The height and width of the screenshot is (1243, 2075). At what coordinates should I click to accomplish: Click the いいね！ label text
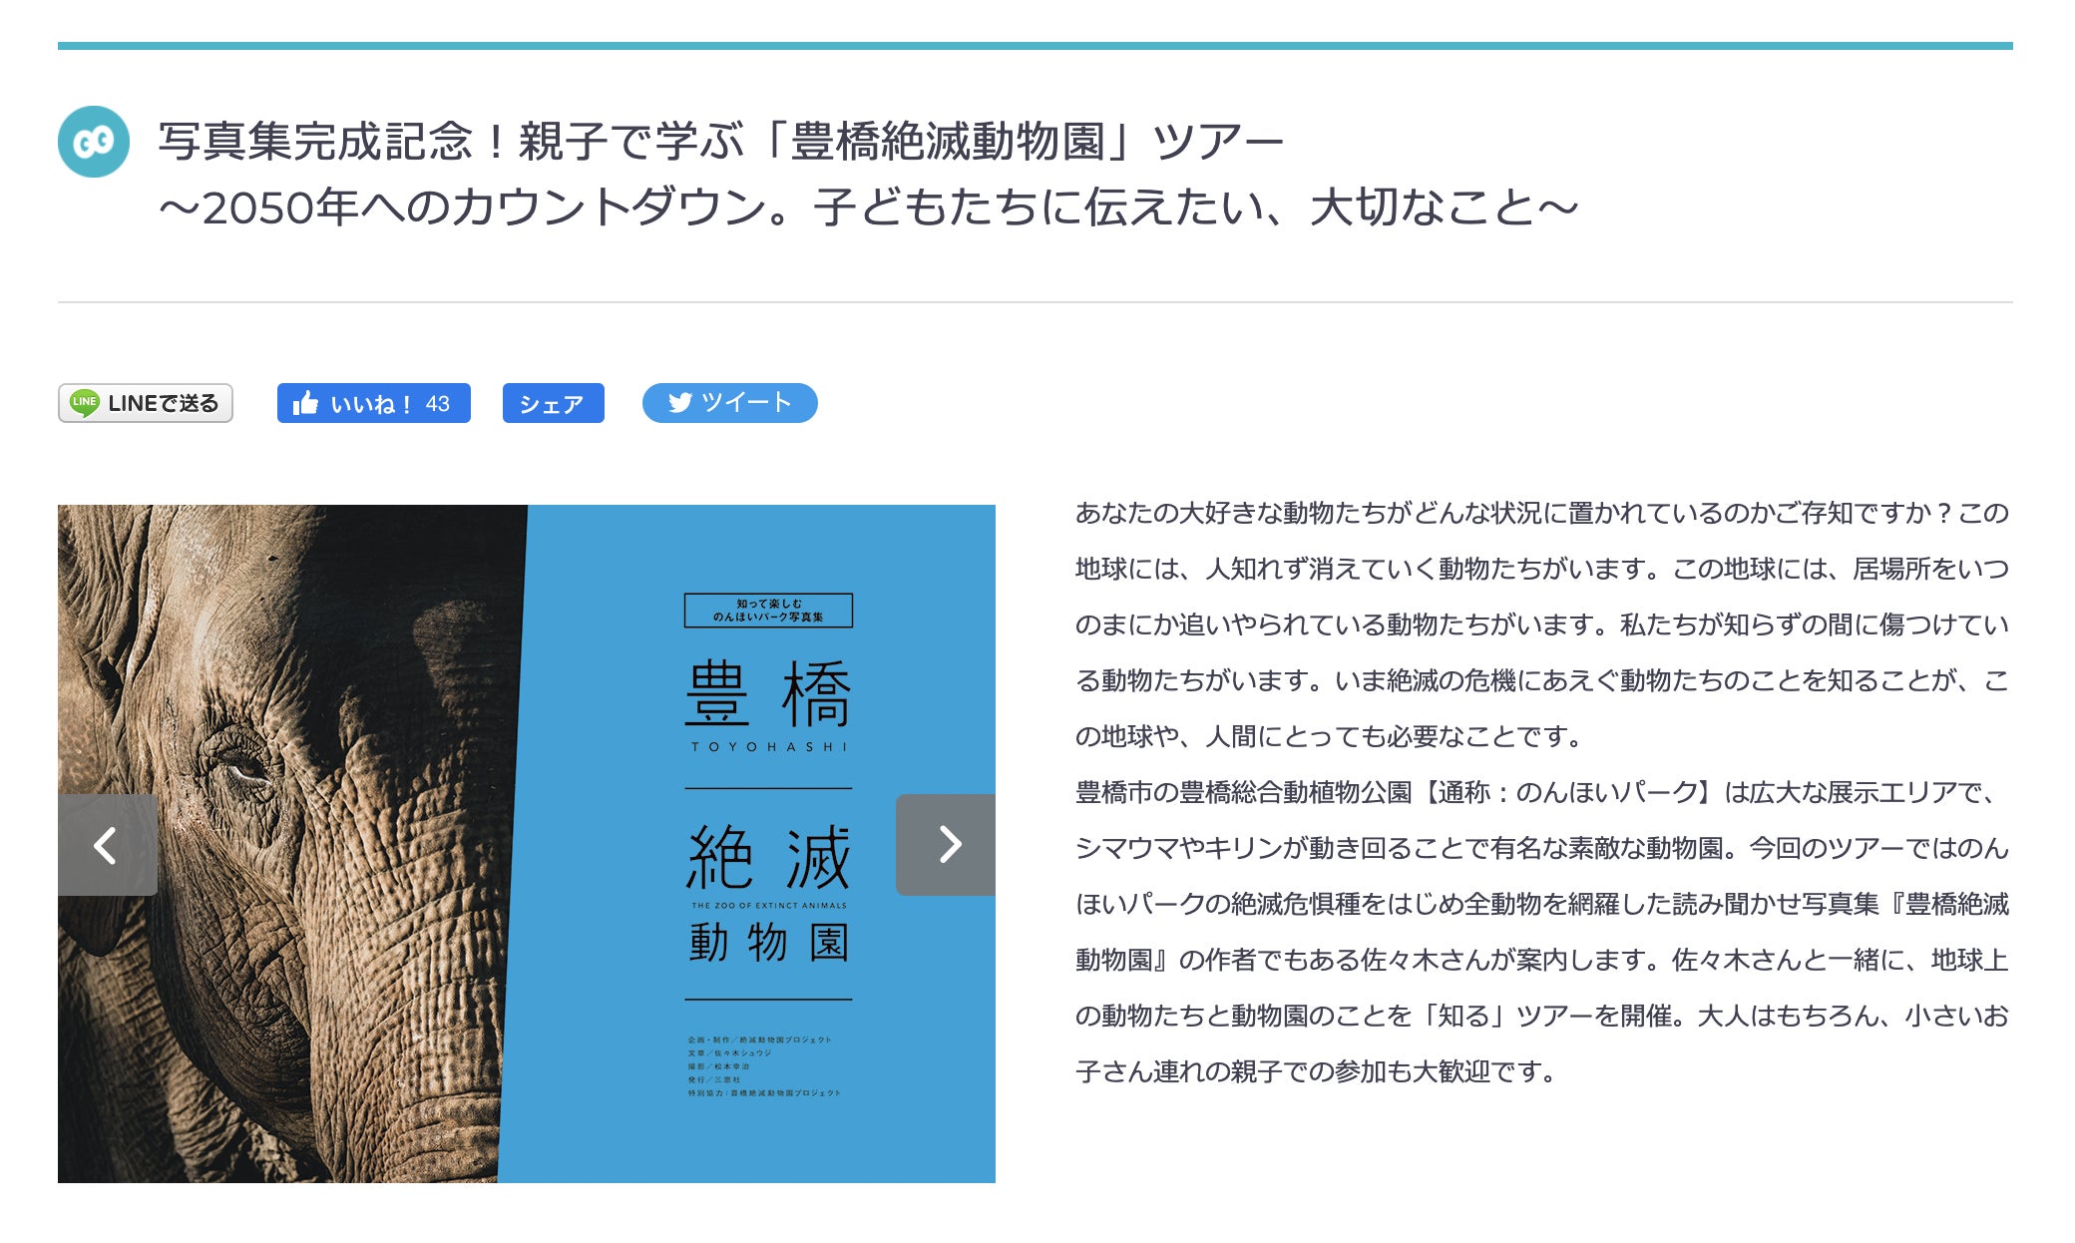(370, 404)
